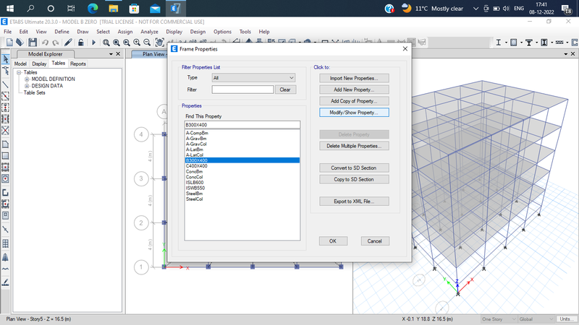Select A-CompBm in properties list
The height and width of the screenshot is (325, 579).
click(x=242, y=133)
